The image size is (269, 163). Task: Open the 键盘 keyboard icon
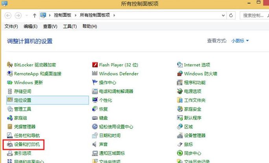[x=95, y=118]
